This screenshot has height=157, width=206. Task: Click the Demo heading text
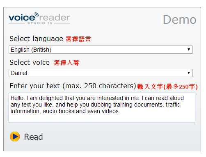(x=180, y=20)
